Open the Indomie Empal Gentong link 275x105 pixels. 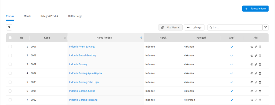click(x=83, y=56)
